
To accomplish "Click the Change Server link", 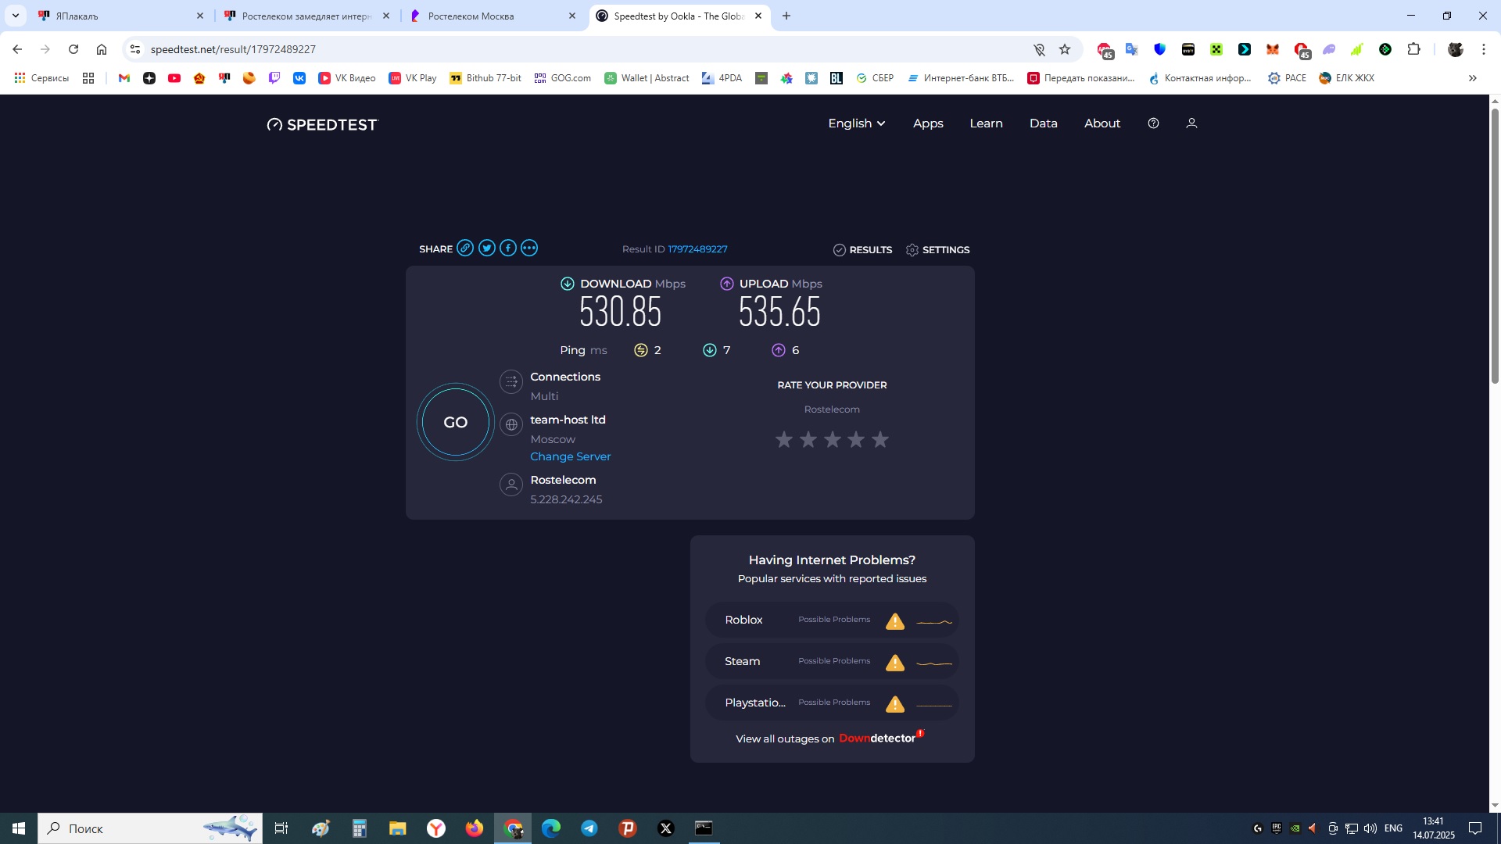I will point(570,456).
